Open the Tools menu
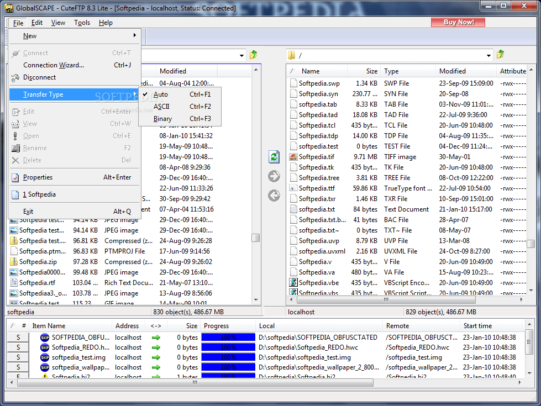The image size is (541, 406). (x=82, y=23)
